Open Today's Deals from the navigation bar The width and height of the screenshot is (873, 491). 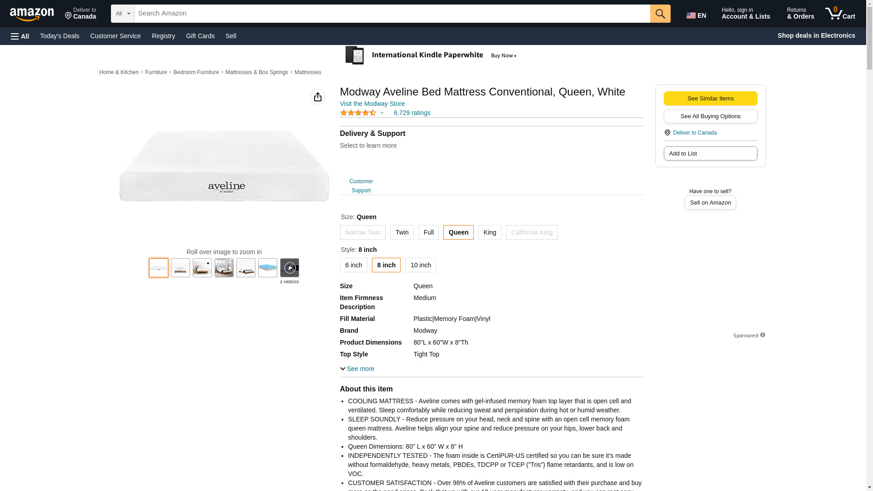(x=60, y=36)
